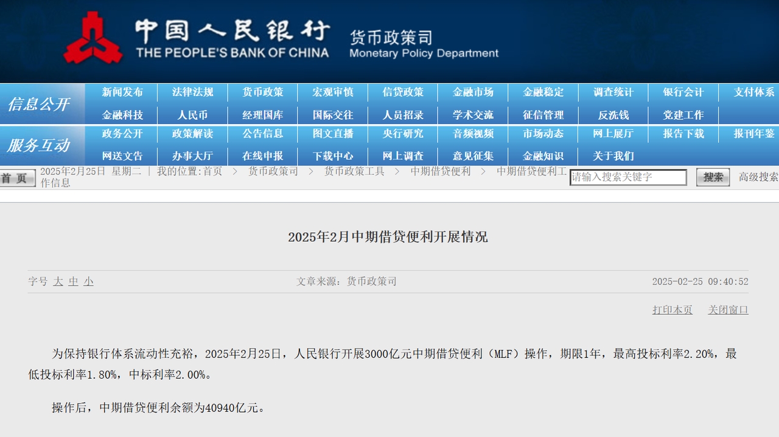The width and height of the screenshot is (779, 437).
Task: Click 打印本页 to print page
Action: coord(672,310)
